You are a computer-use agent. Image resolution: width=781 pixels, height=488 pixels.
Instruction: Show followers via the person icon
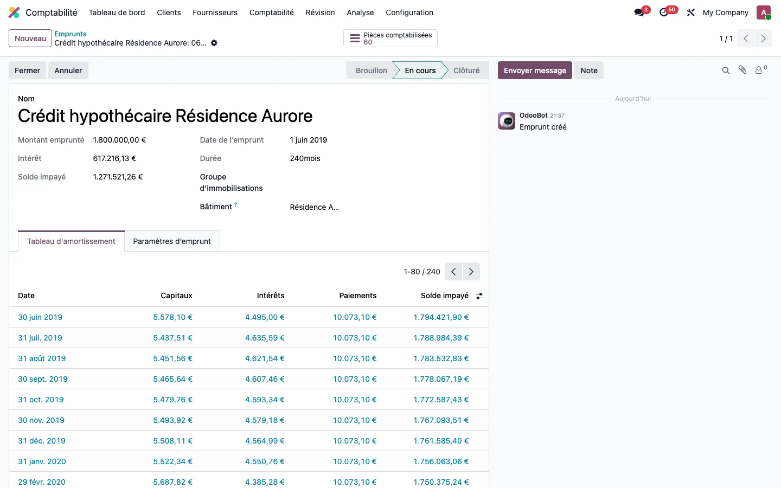(761, 70)
